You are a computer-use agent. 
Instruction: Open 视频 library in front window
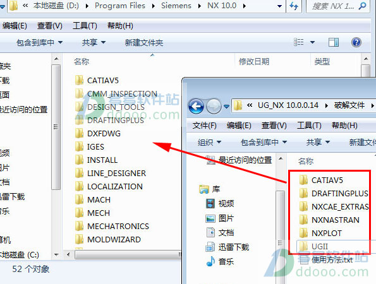pos(220,204)
